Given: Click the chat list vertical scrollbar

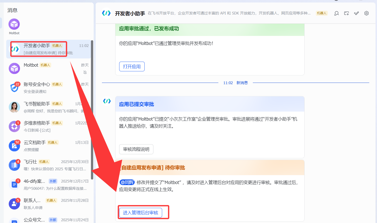Looking at the screenshot, I should 92,110.
